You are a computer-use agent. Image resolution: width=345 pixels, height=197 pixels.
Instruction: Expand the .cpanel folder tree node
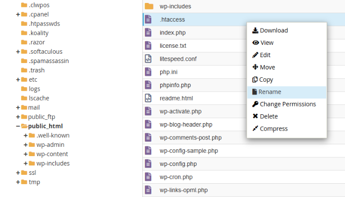click(x=18, y=14)
